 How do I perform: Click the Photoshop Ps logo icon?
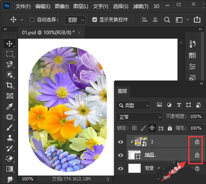pyautogui.click(x=7, y=6)
